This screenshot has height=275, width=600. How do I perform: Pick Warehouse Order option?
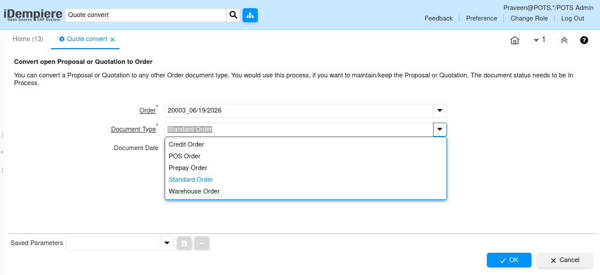point(306,191)
